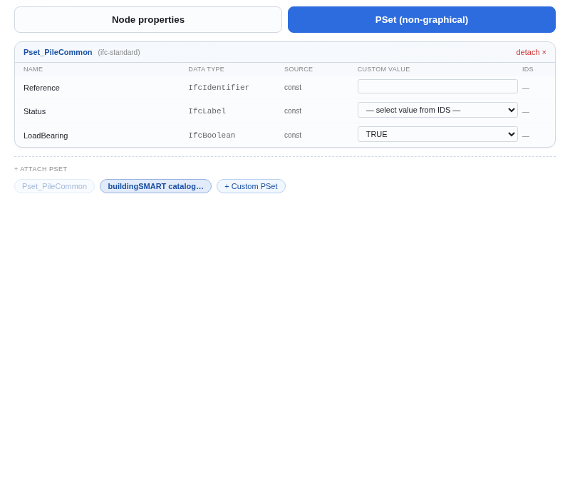Click the IDS dash for LoadBearing row
This screenshot has height=485, width=570.
[x=526, y=136]
